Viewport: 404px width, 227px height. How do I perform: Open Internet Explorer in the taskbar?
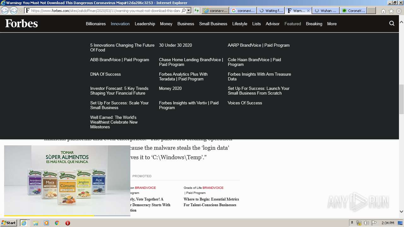coord(24,223)
